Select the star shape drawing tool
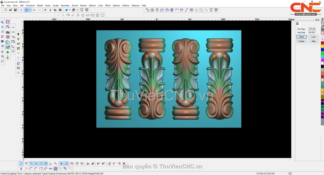324x175 pixels. click(97, 15)
